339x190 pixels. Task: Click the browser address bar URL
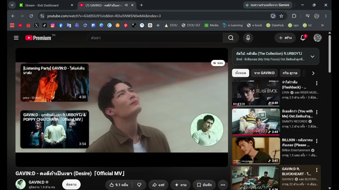104,16
